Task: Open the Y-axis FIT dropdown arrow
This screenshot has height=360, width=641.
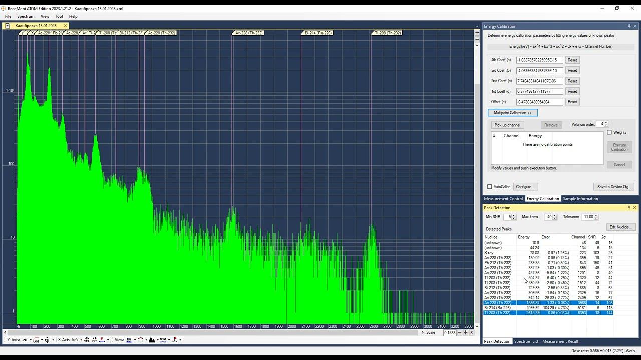Action: click(53, 340)
